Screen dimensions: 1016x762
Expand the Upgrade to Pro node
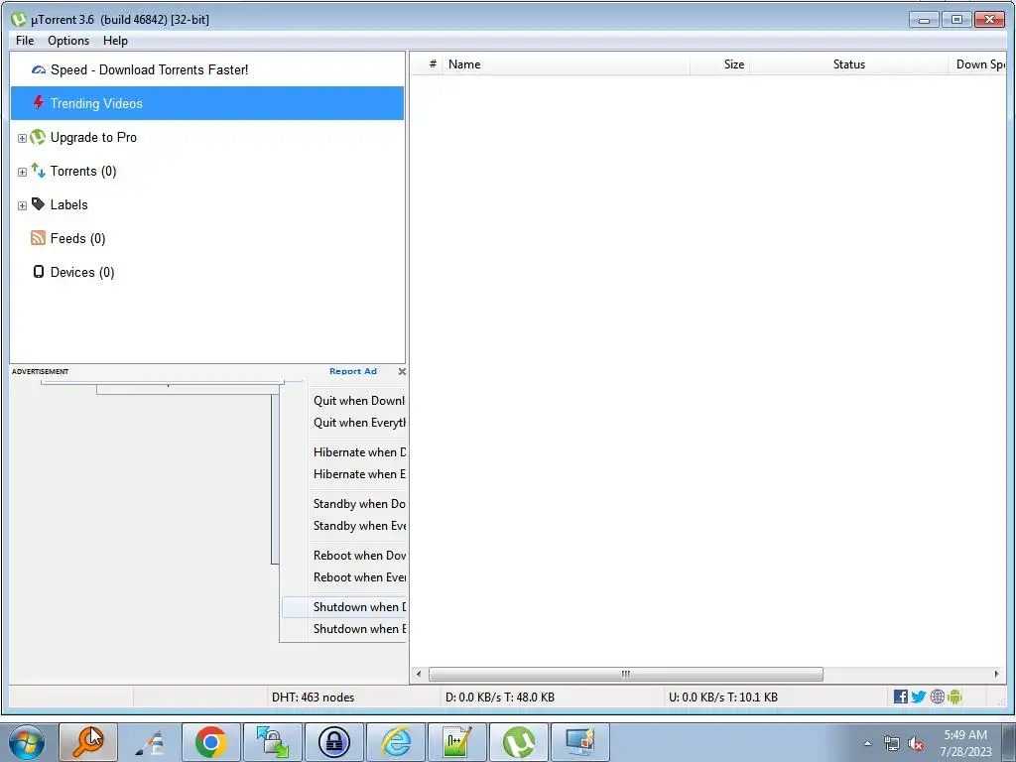[x=22, y=138]
